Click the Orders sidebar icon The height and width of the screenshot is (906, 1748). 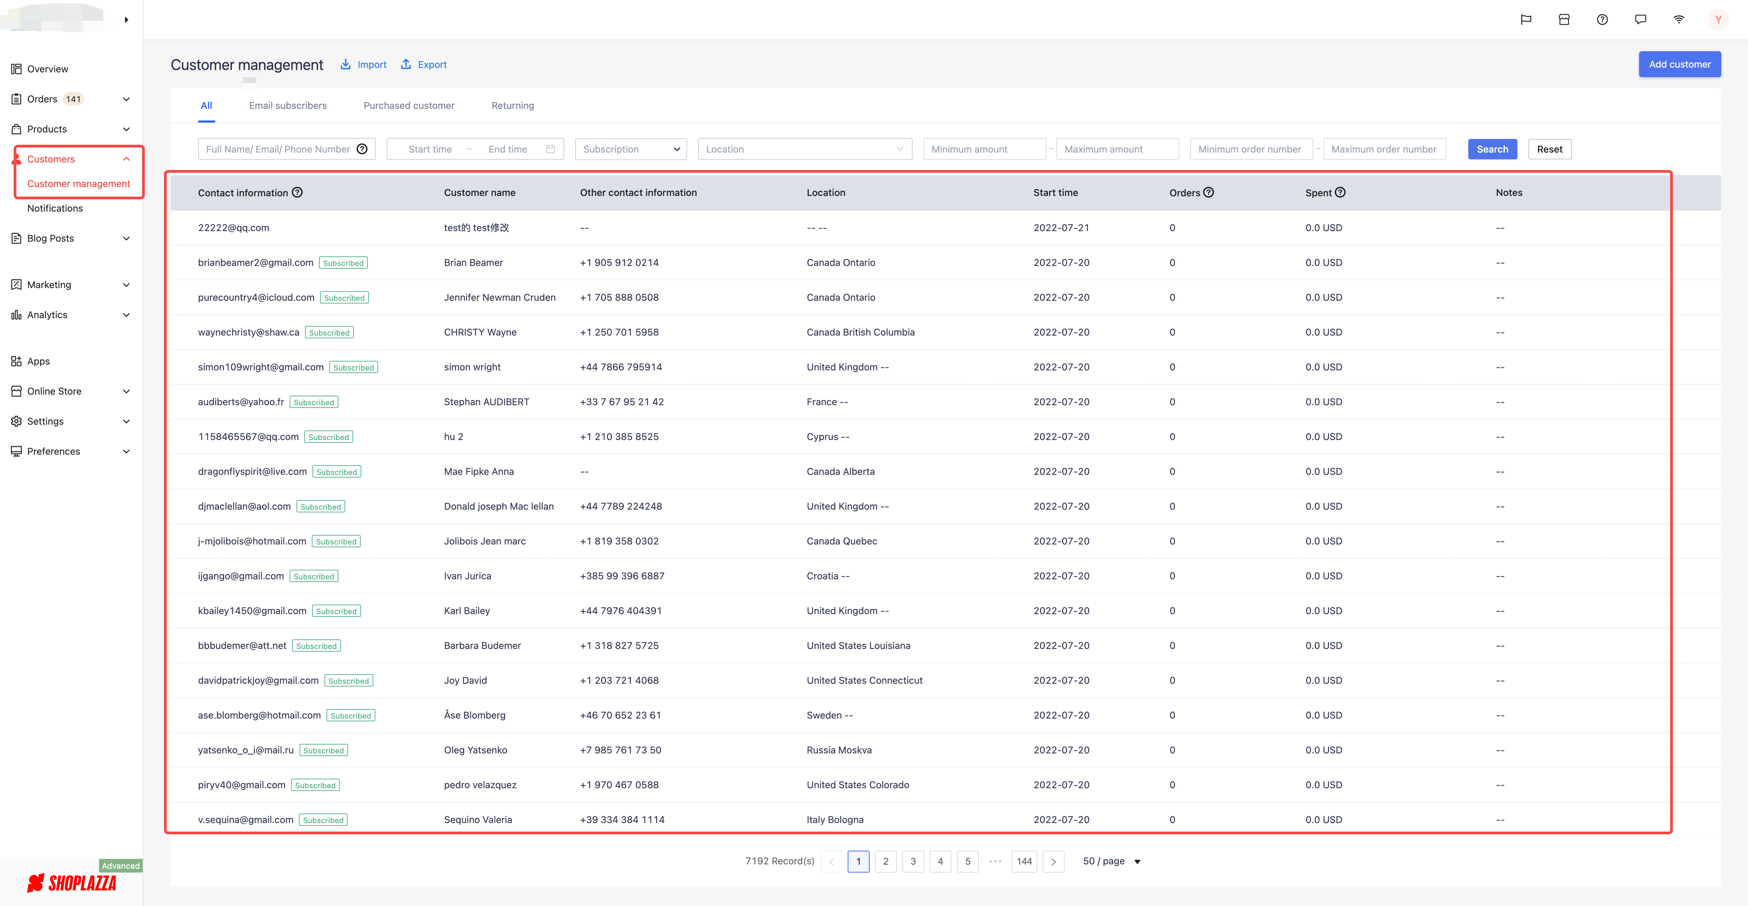click(16, 99)
